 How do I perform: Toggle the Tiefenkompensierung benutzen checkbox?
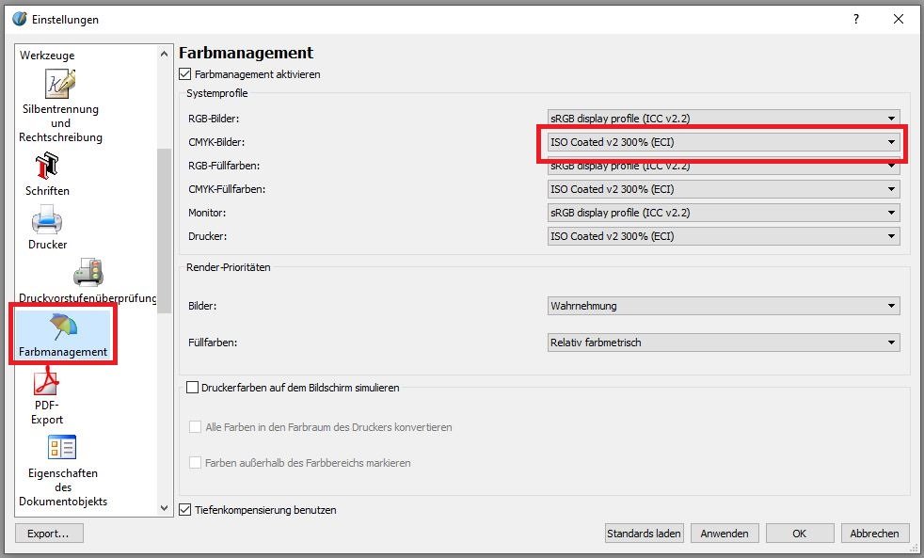pos(185,510)
